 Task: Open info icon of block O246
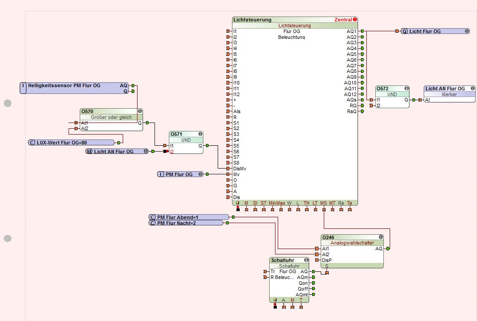tap(381, 237)
